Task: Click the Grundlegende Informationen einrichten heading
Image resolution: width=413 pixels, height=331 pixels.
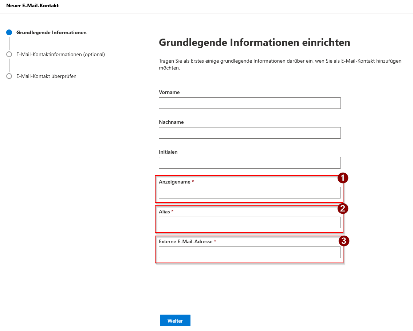Action: 254,43
